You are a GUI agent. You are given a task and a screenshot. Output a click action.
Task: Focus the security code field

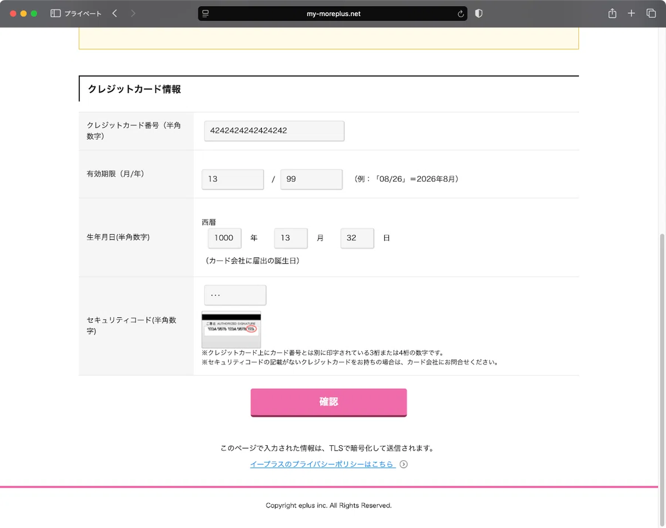click(x=235, y=295)
